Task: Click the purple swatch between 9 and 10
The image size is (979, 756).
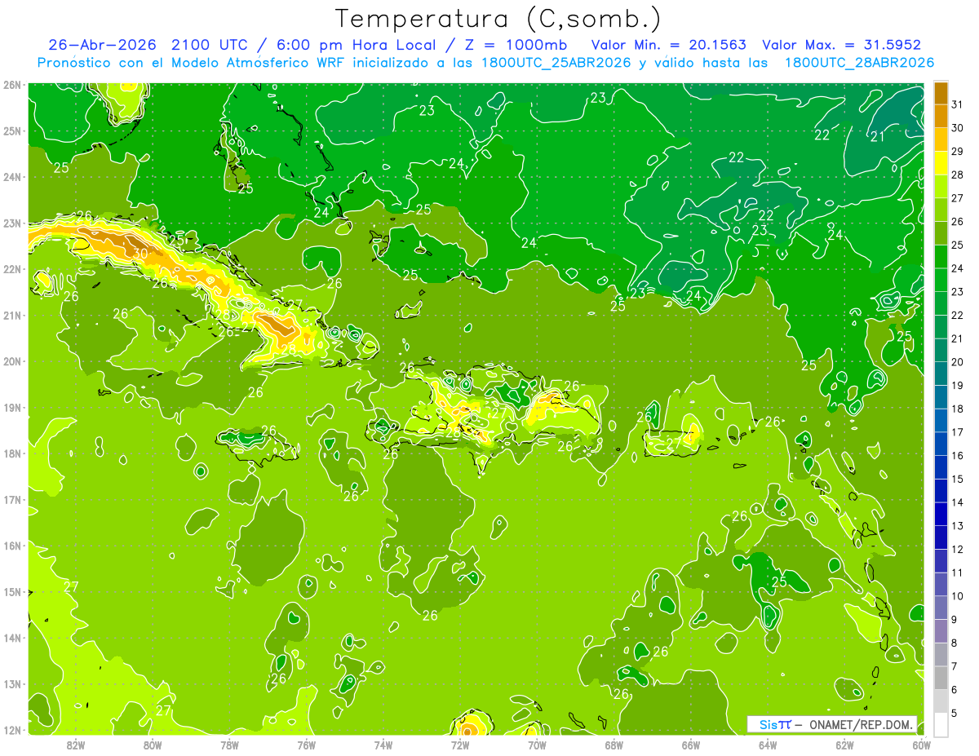Action: (x=941, y=608)
